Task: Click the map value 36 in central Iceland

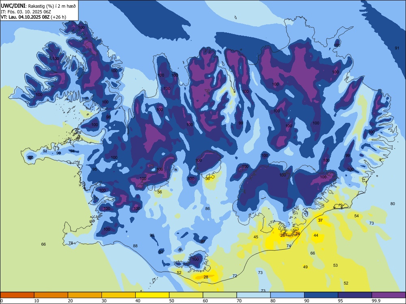Action: 207,179
